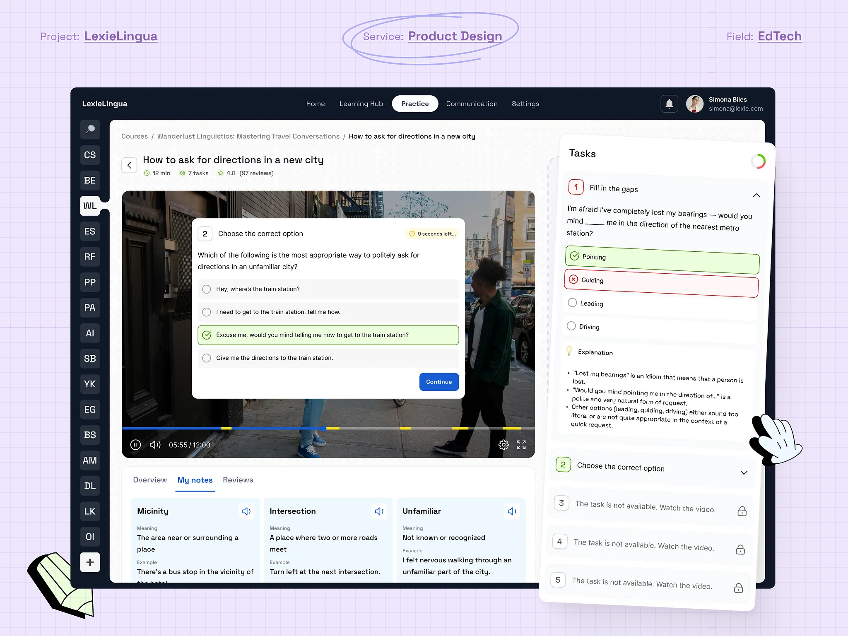Screen dimensions: 848x636
Task: Enter fullscreen video mode
Action: [521, 445]
